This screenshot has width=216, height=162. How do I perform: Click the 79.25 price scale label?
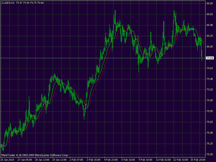click(x=210, y=90)
